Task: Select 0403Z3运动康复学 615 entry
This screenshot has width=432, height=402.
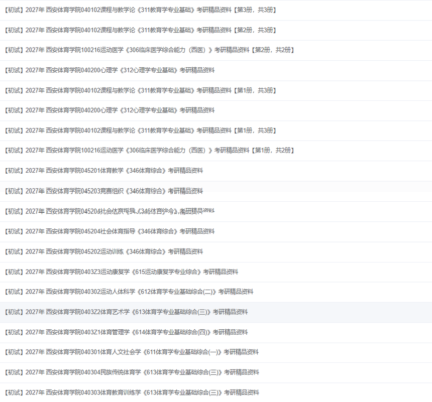Action: click(122, 272)
